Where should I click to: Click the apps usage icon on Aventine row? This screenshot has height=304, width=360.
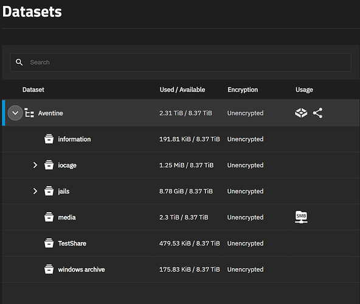coord(301,113)
